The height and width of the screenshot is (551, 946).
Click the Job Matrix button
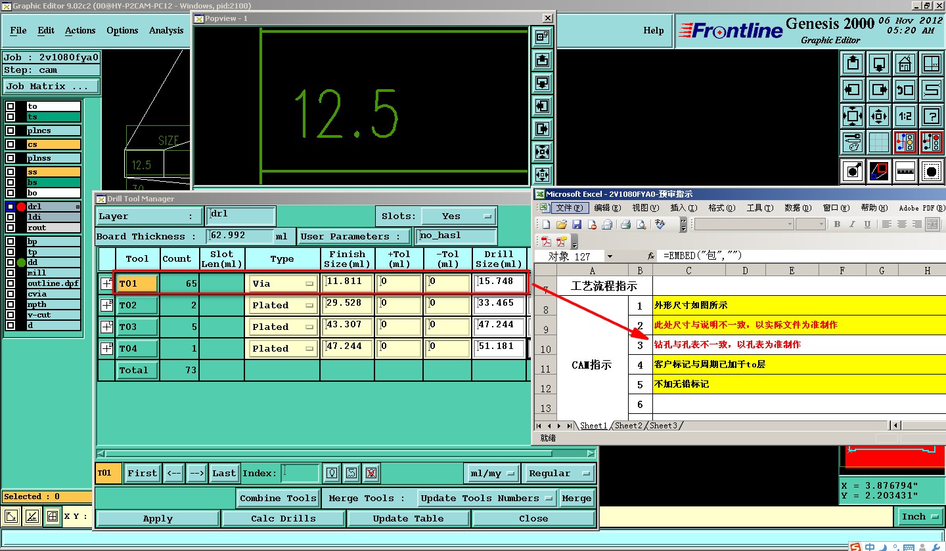[x=51, y=87]
